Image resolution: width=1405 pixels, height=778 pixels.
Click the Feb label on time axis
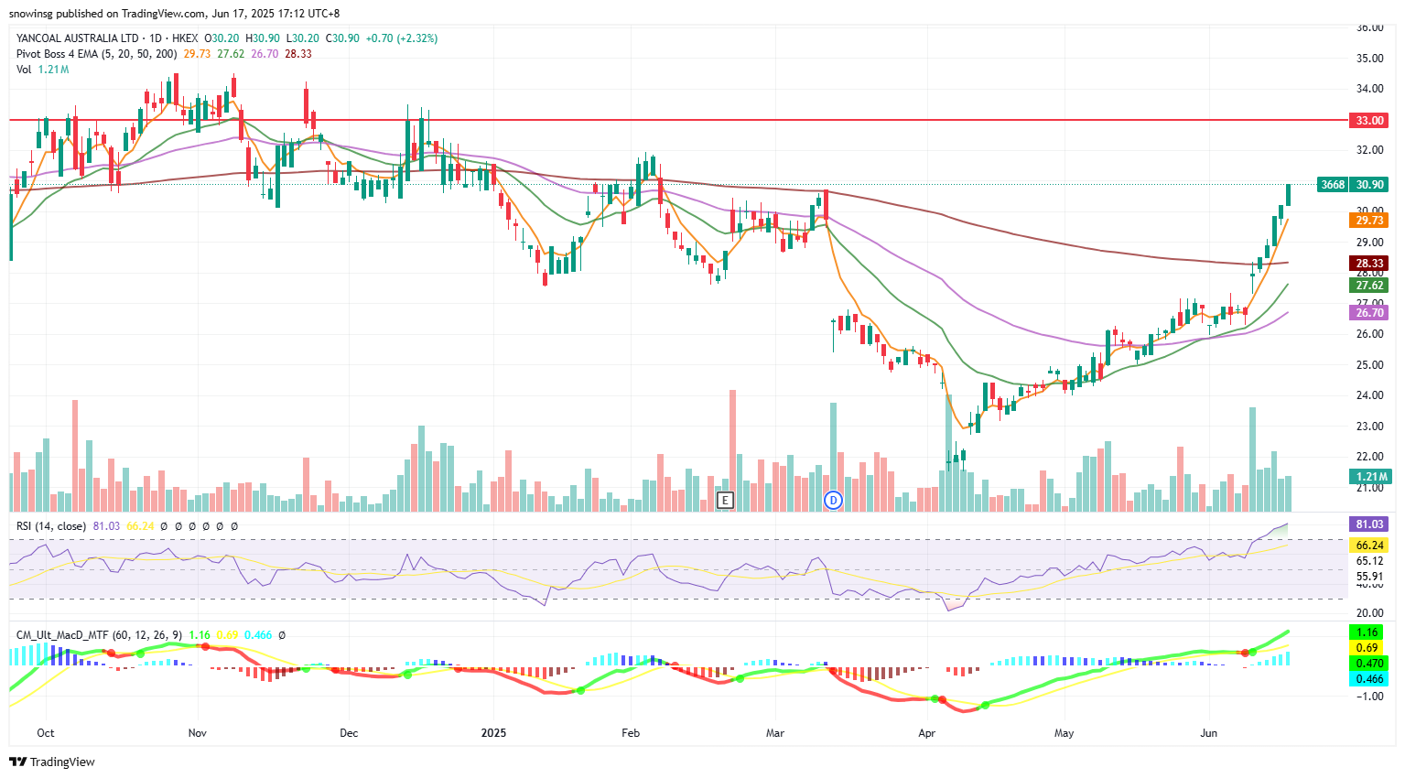[630, 733]
